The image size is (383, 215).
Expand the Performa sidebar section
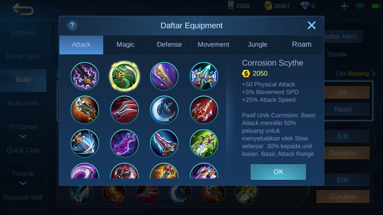point(23,130)
